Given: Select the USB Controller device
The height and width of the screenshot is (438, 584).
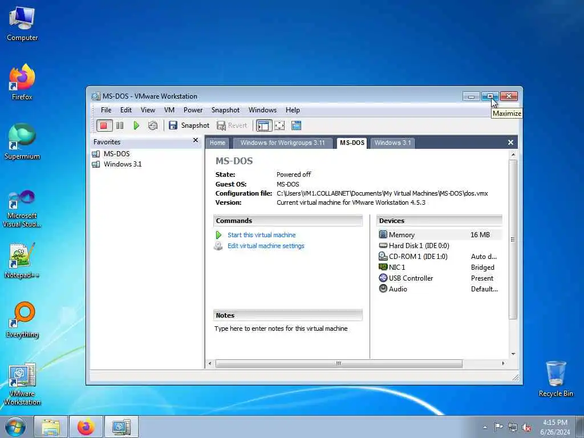Looking at the screenshot, I should click(440, 278).
